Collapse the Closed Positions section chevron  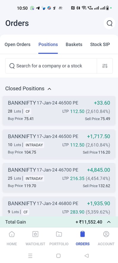click(x=49, y=89)
